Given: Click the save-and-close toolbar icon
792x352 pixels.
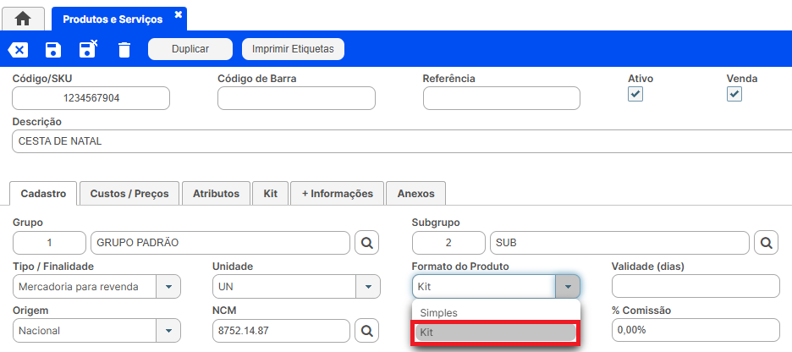Looking at the screenshot, I should pos(88,49).
